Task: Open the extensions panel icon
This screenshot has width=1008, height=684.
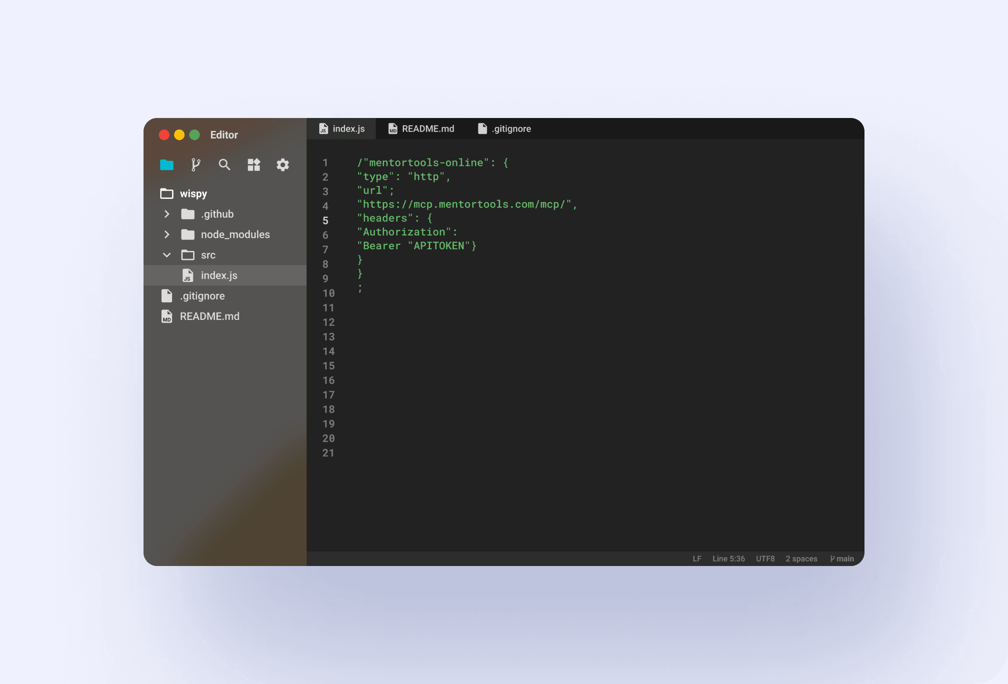Action: coord(254,165)
